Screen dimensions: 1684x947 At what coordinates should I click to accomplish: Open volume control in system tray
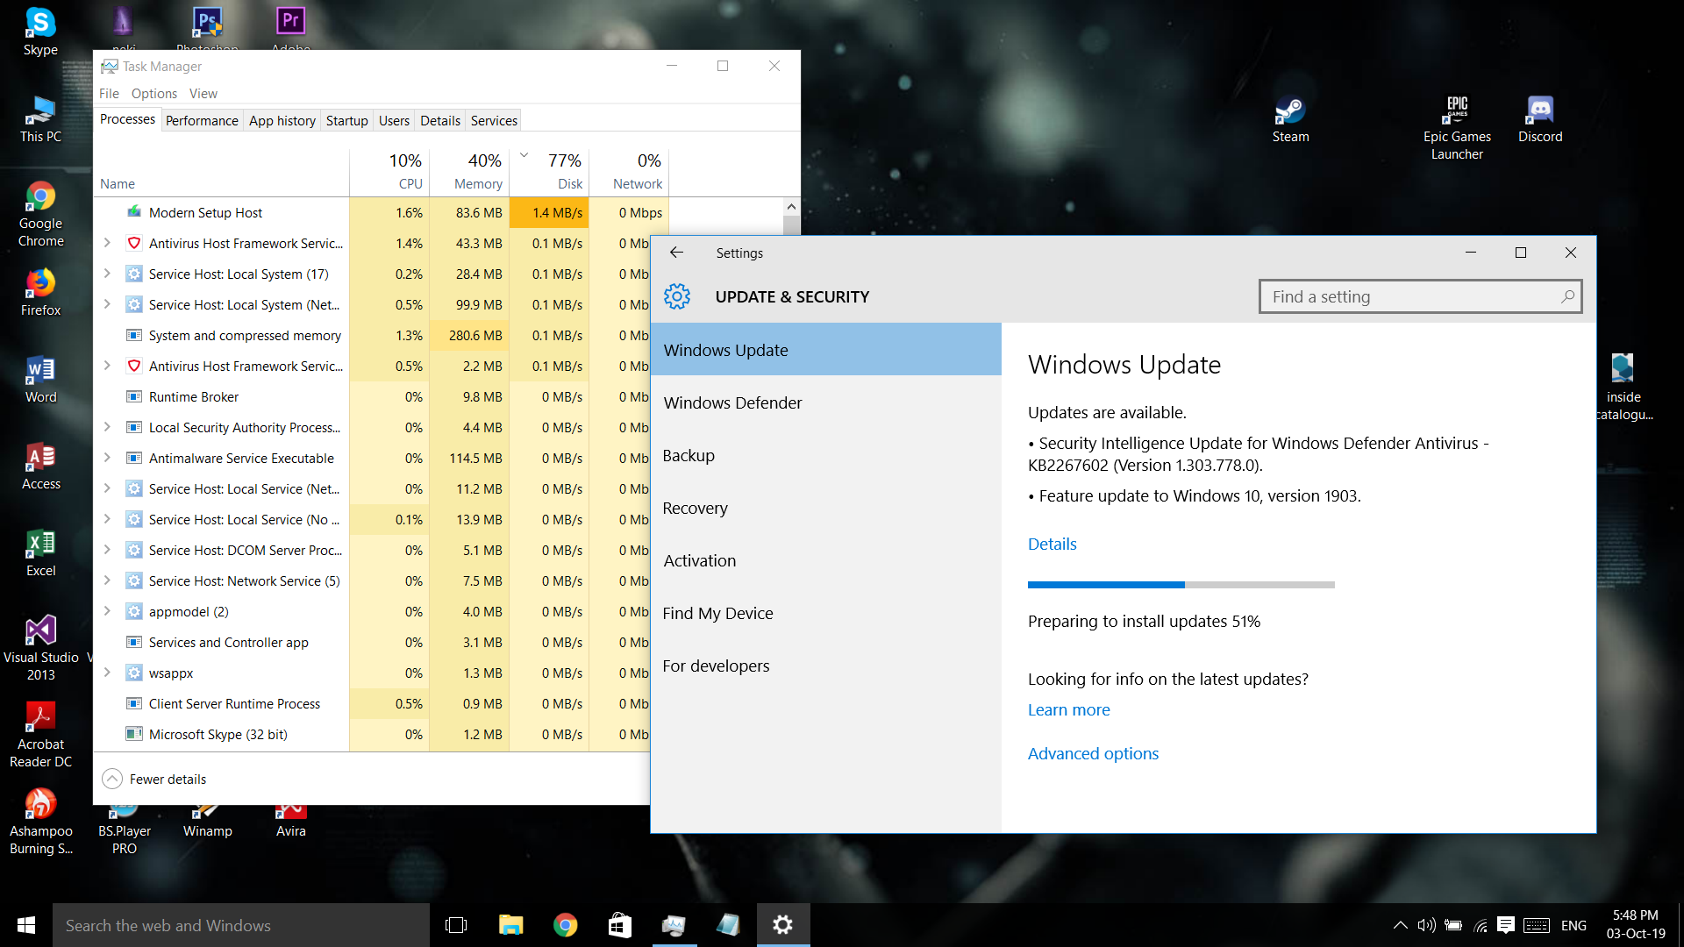[1426, 925]
